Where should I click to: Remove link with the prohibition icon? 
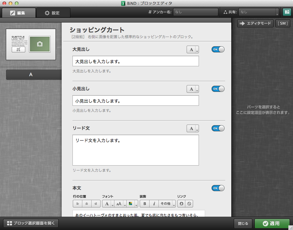(x=189, y=204)
